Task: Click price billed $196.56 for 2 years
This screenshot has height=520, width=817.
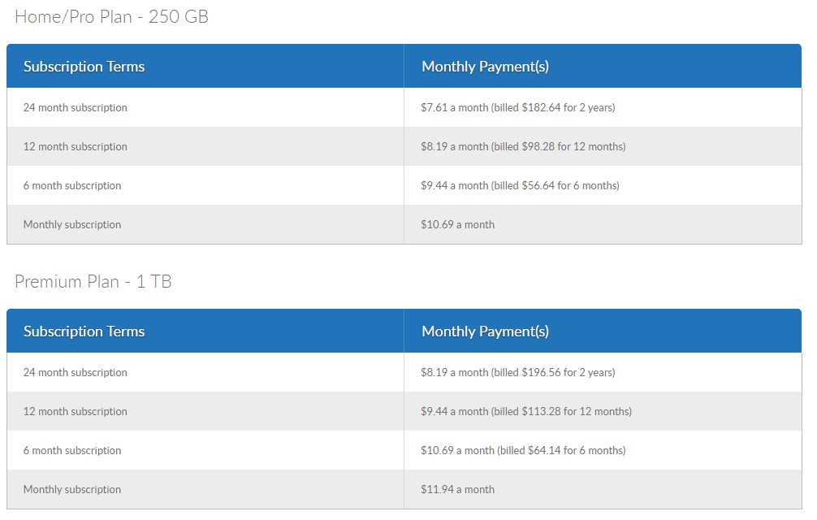Action: (517, 372)
